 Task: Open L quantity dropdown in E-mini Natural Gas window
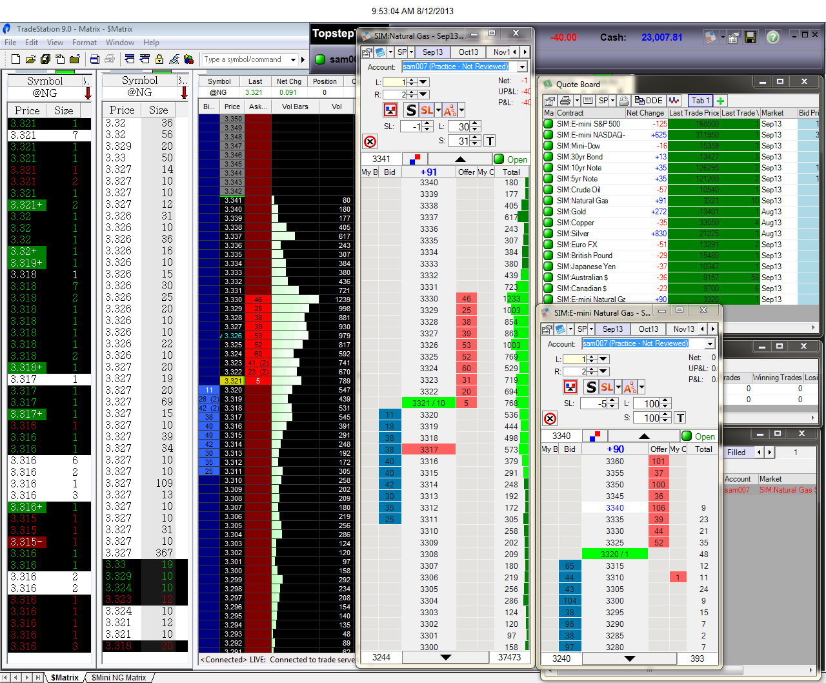pyautogui.click(x=603, y=359)
